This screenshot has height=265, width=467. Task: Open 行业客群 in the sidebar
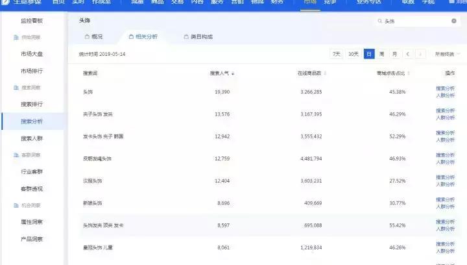(32, 171)
